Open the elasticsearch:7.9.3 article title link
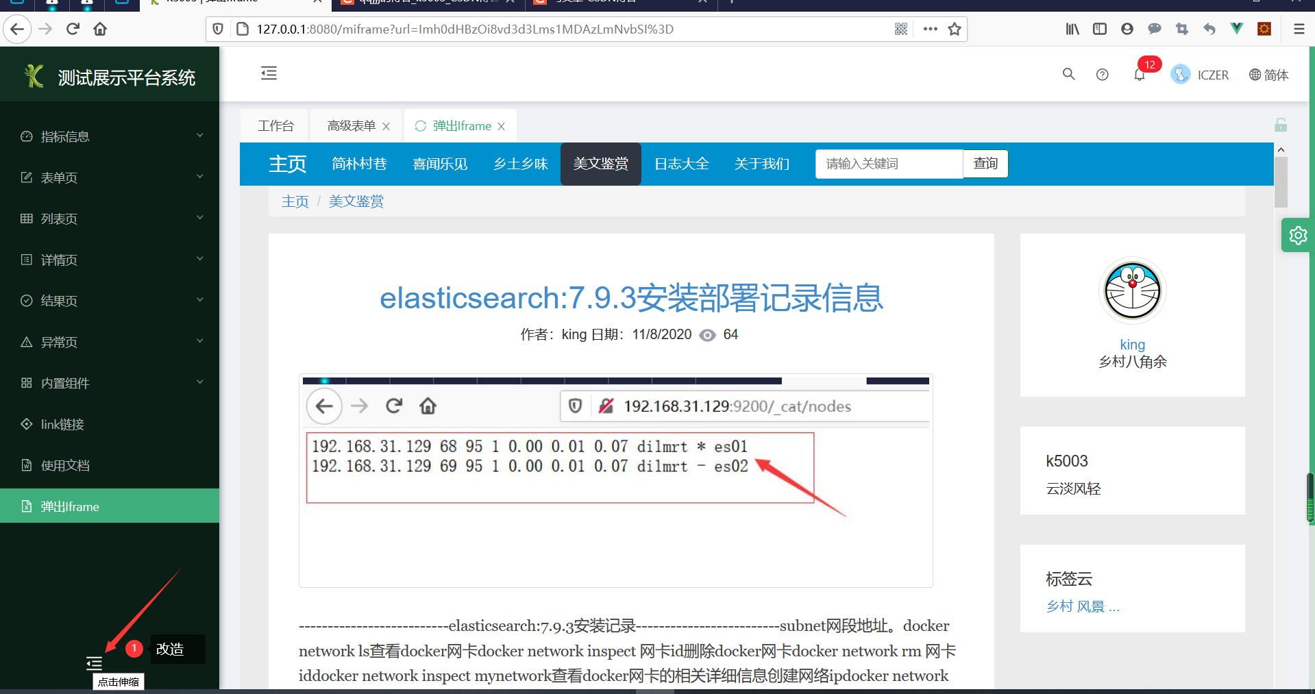 pos(632,298)
